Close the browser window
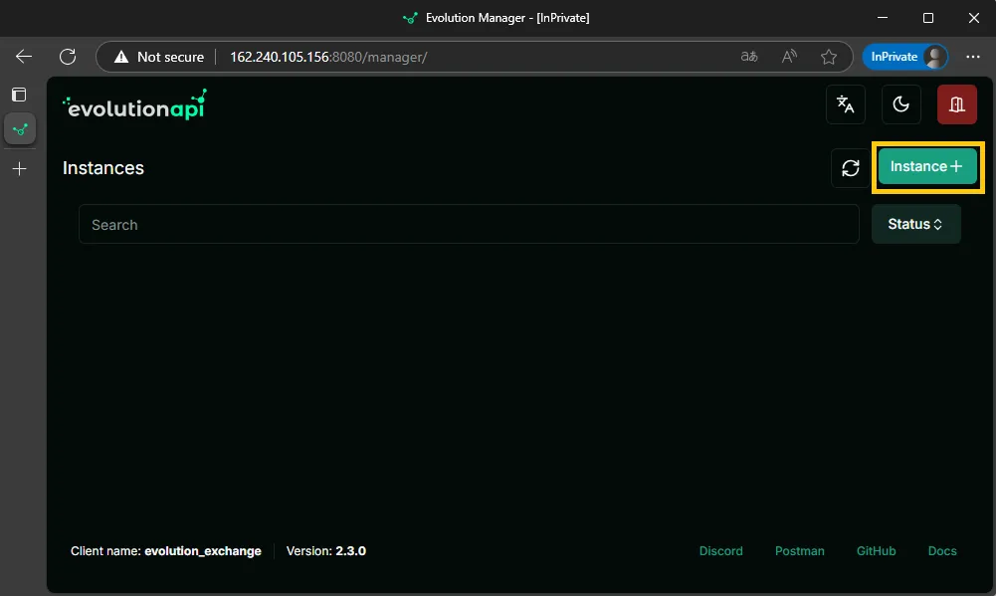 pos(974,18)
